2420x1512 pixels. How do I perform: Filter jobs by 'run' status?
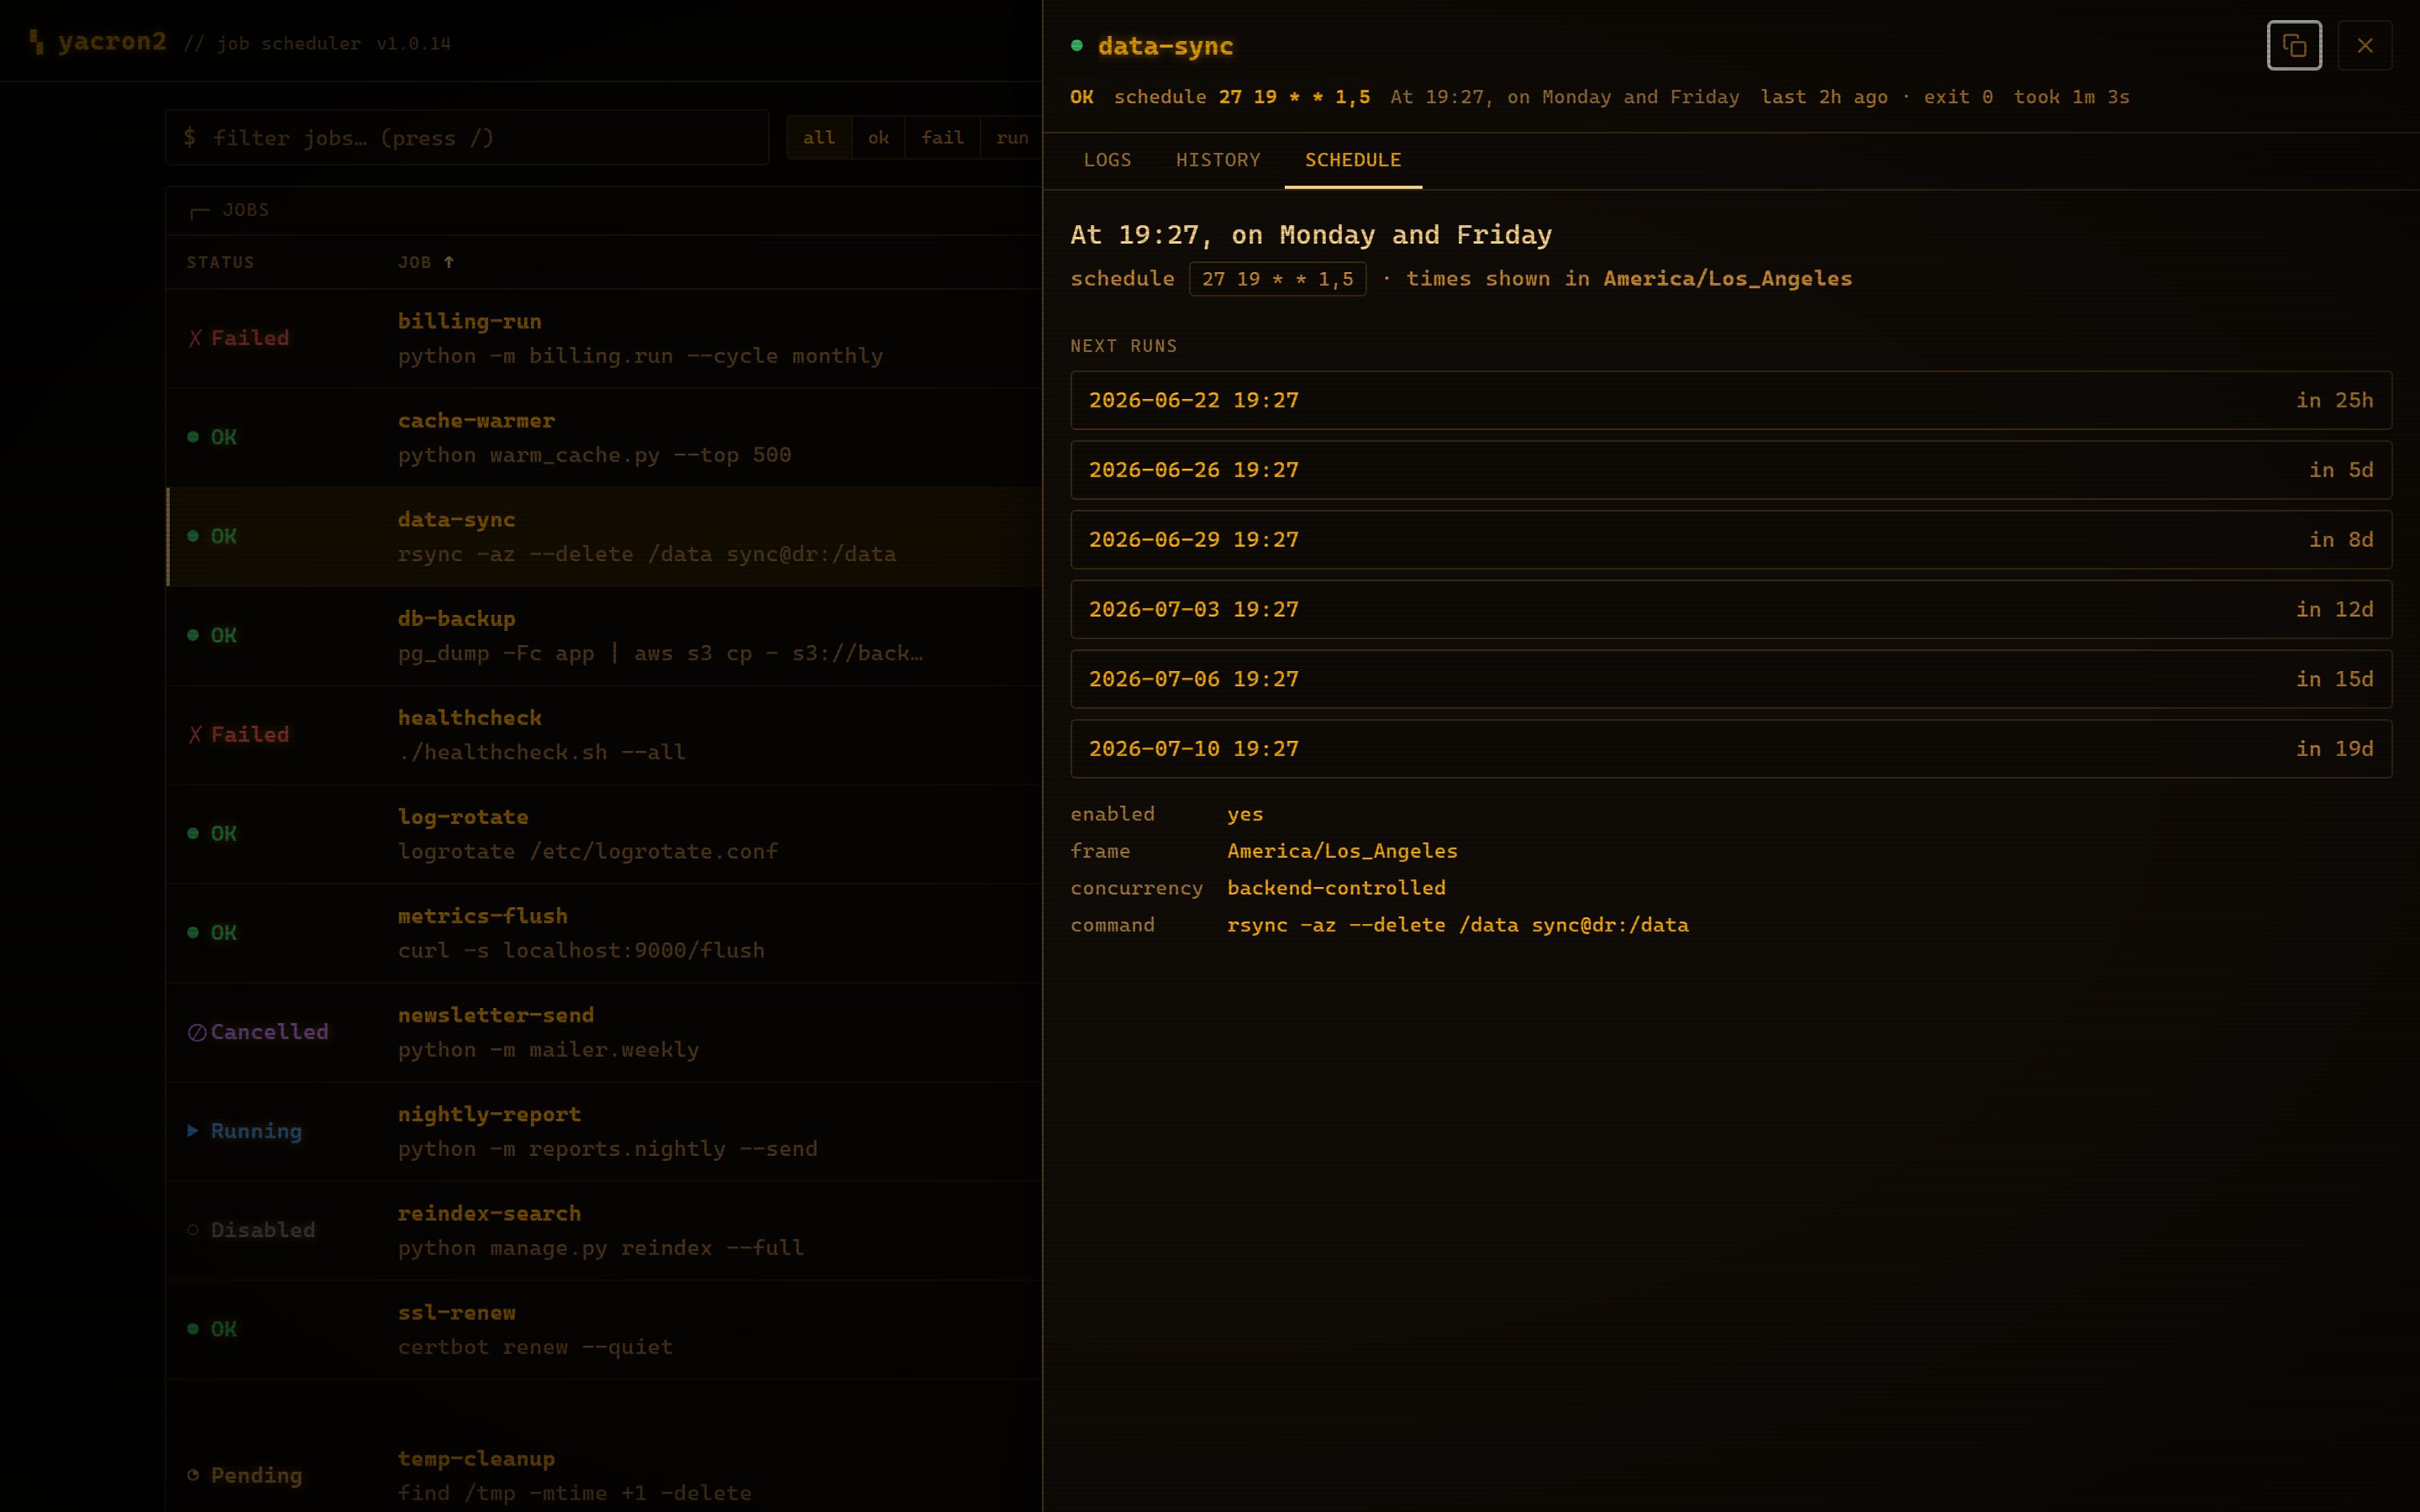pyautogui.click(x=1012, y=138)
